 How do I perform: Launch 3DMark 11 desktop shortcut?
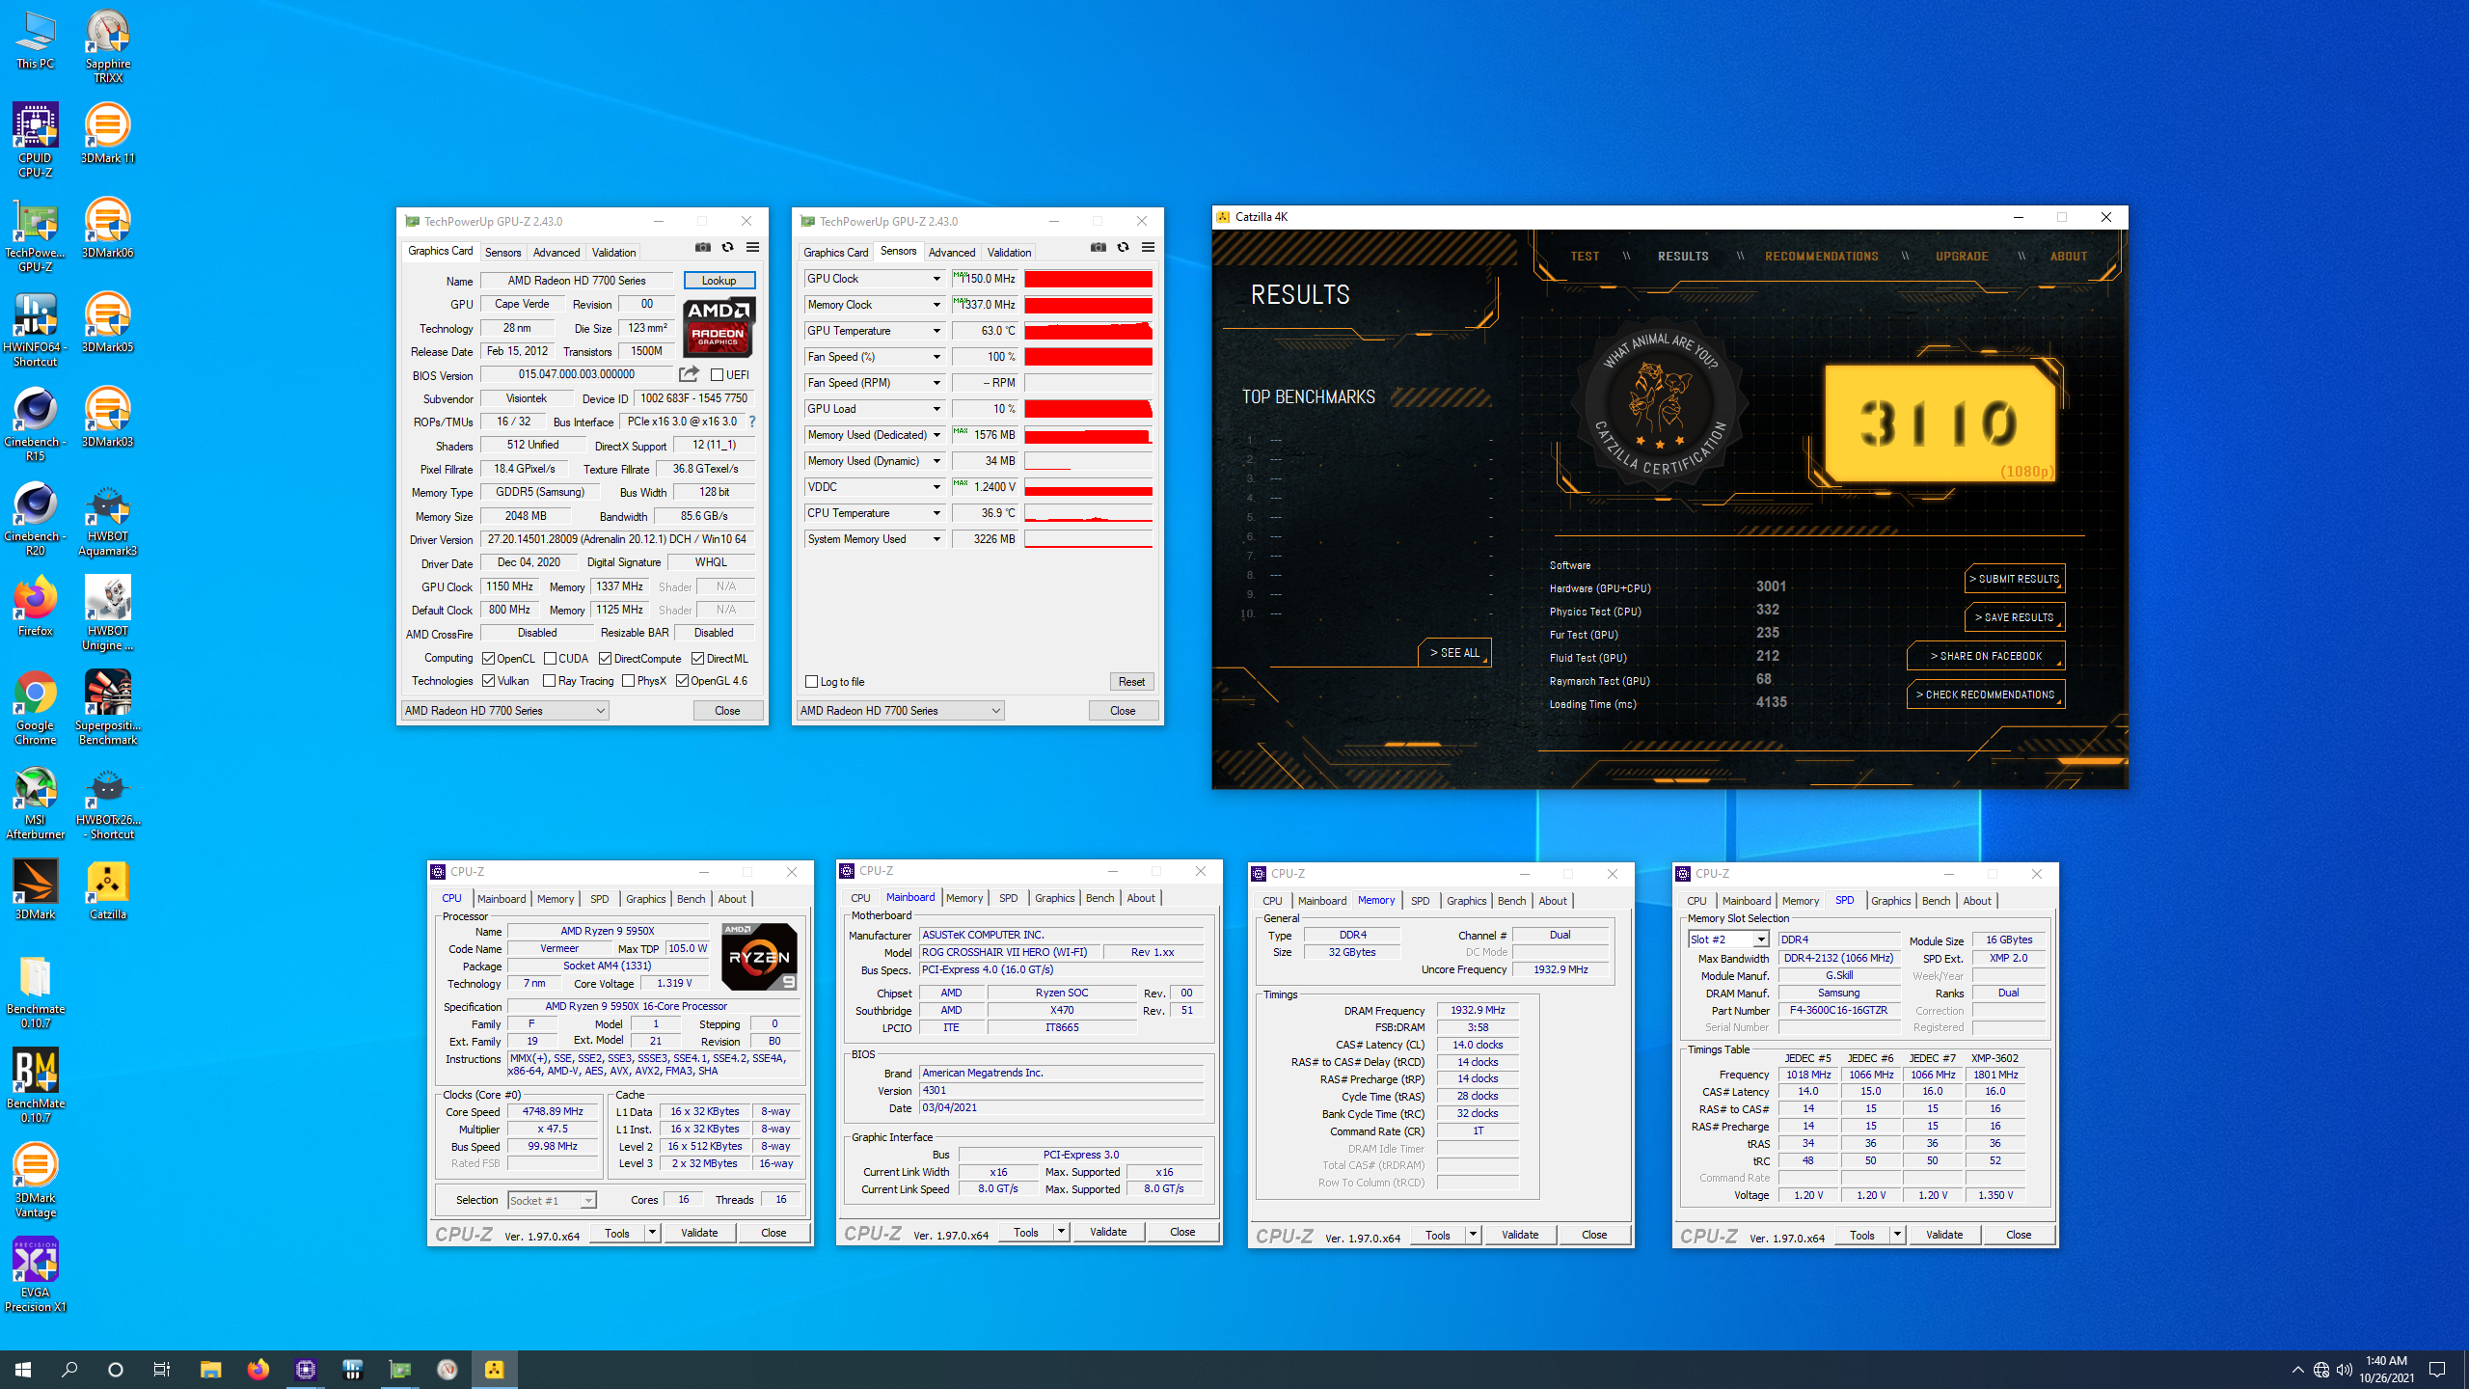[x=107, y=133]
